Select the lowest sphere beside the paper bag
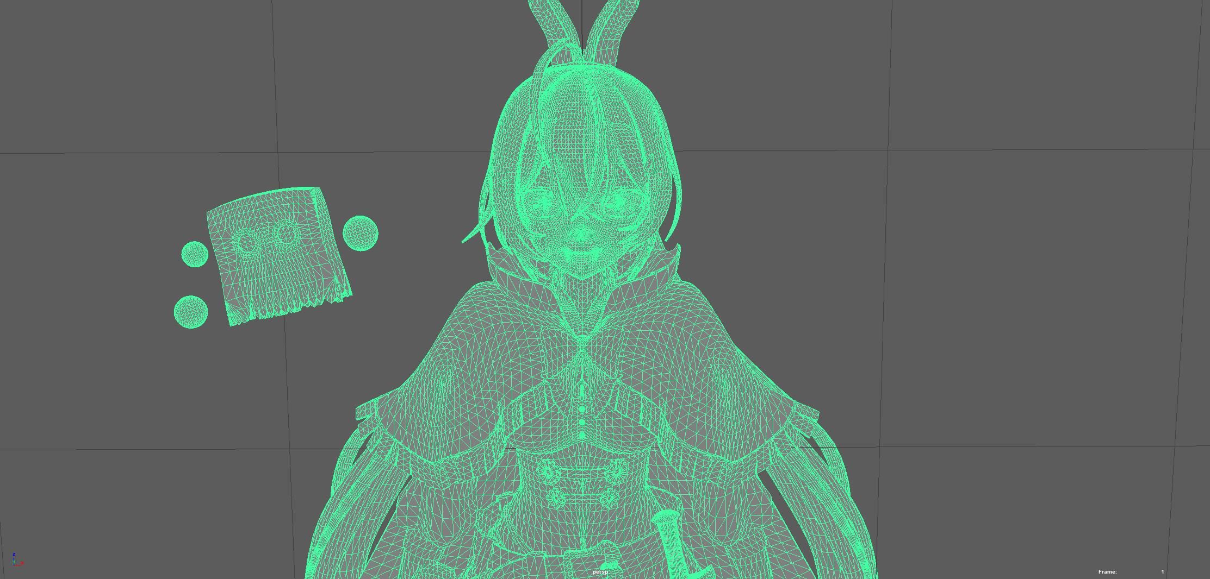The width and height of the screenshot is (1210, 579). (191, 312)
